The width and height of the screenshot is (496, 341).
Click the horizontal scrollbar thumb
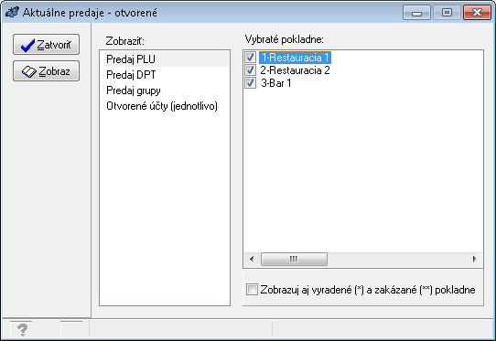pos(294,259)
